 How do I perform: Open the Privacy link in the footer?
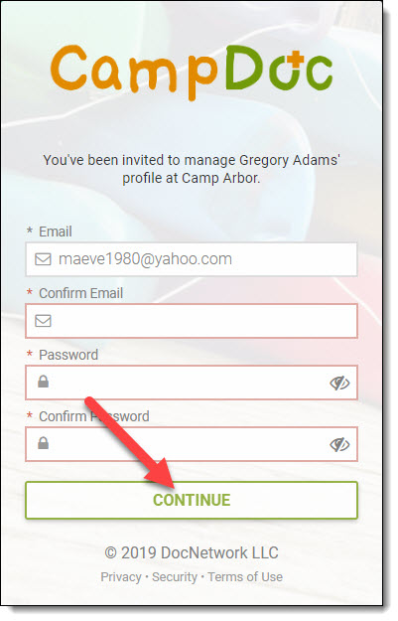tap(121, 577)
